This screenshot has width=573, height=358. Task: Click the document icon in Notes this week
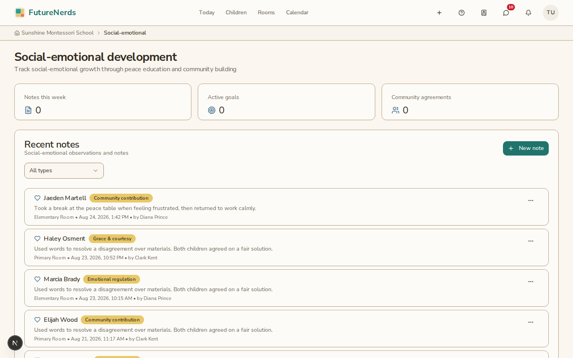[x=28, y=110]
